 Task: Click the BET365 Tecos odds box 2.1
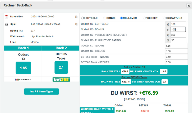tap(61, 67)
